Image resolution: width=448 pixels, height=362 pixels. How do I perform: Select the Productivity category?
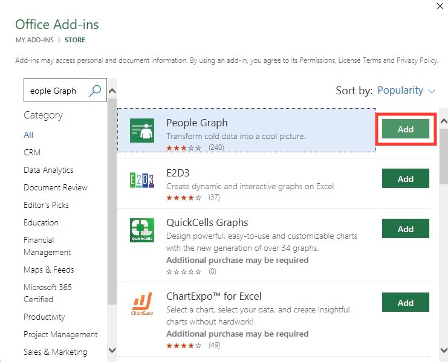[x=44, y=317]
